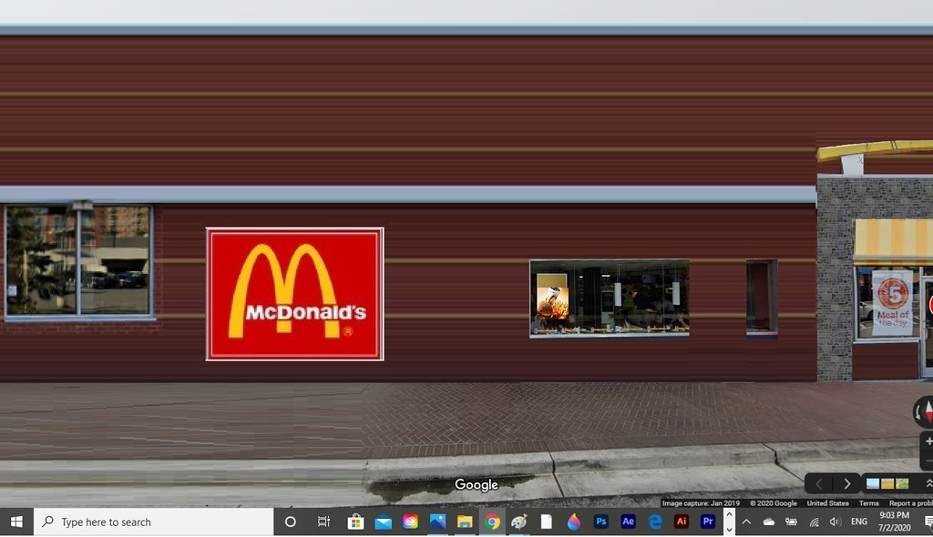Launch Adobe Illustrator from the taskbar
Viewport: 933px width, 537px height.
point(682,522)
